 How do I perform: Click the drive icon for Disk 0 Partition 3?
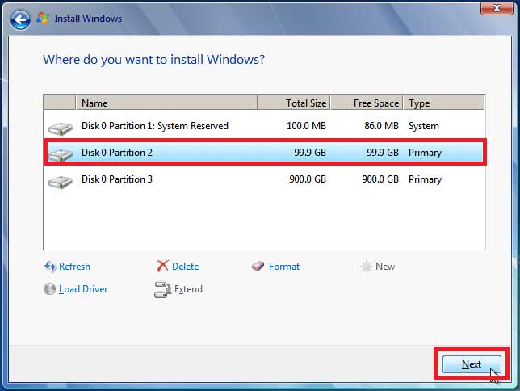point(60,182)
